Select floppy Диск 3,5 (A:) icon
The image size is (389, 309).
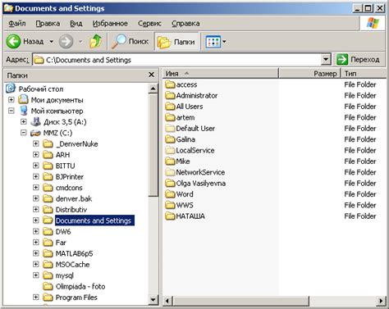coord(35,121)
